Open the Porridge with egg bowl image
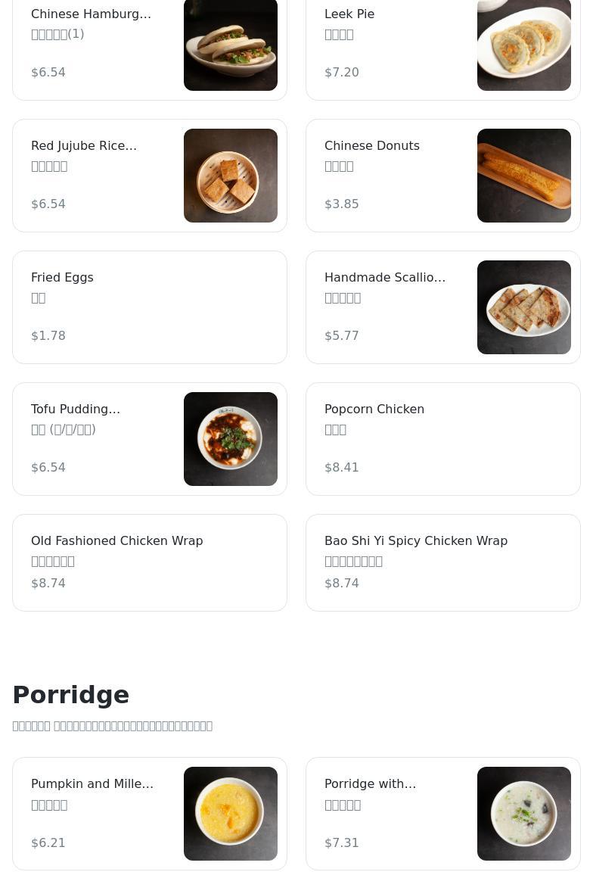This screenshot has height=872, width=593. point(524,814)
